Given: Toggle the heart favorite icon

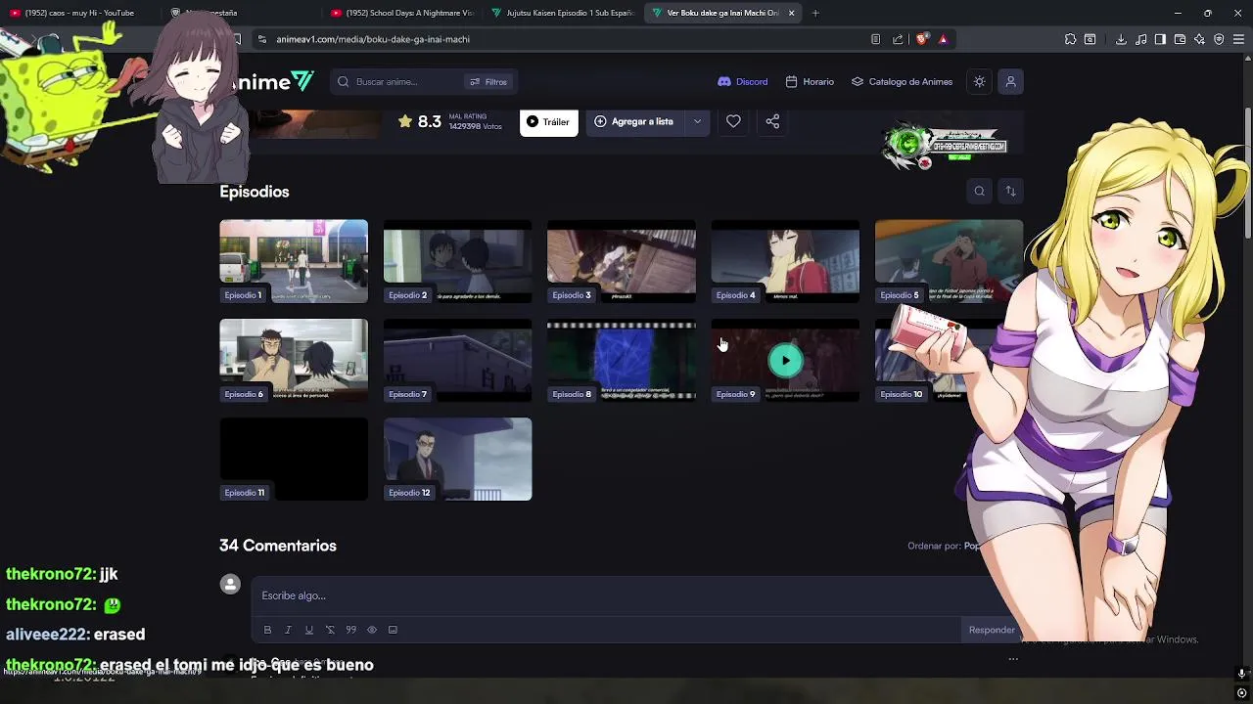Looking at the screenshot, I should [x=733, y=122].
